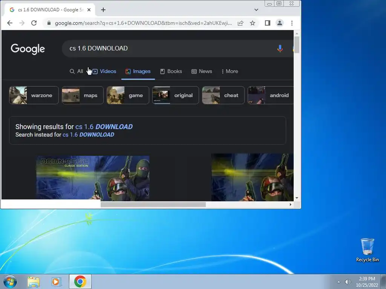Launch Windows Media Player from the taskbar
Viewport: 386px width, 289px height.
tap(56, 282)
